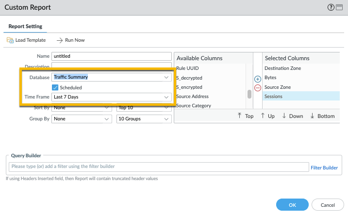
Task: Open the 10 Groups dropdown
Action: pos(143,118)
